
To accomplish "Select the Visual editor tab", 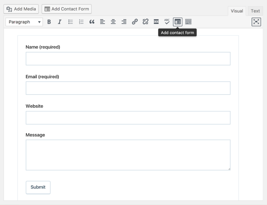I will [237, 11].
